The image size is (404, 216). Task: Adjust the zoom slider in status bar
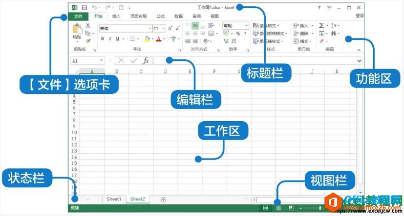click(320, 208)
